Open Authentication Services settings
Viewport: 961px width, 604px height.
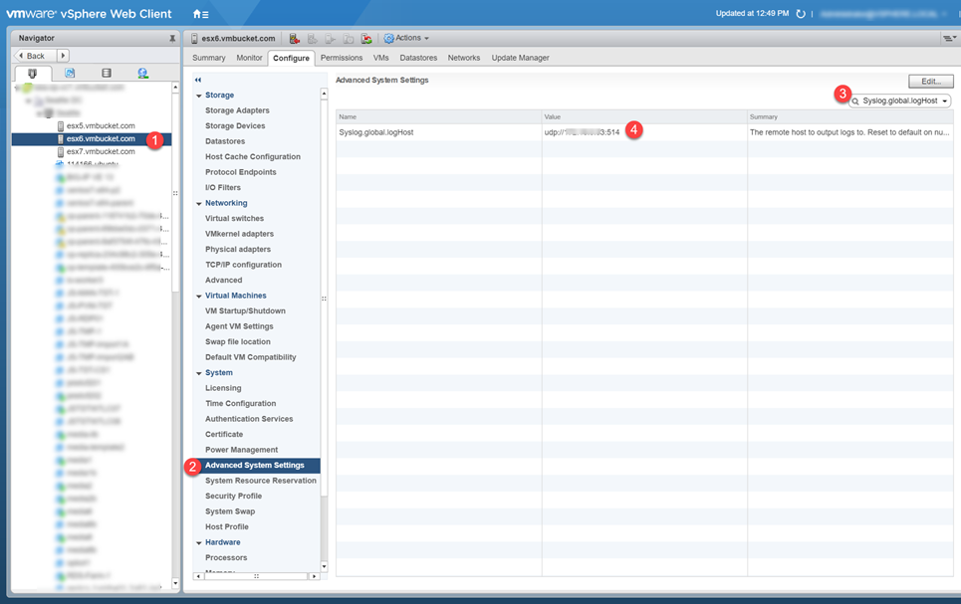coord(249,419)
